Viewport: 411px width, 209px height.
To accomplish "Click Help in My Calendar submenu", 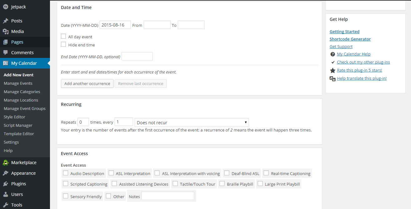I will (x=8, y=150).
